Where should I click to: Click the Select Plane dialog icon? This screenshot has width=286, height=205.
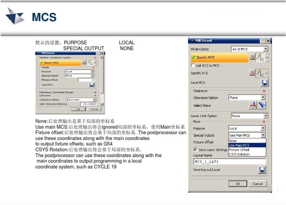[x=253, y=105]
